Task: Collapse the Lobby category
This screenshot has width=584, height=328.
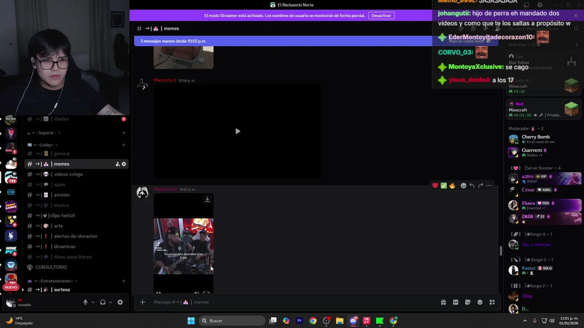Action: click(x=43, y=145)
